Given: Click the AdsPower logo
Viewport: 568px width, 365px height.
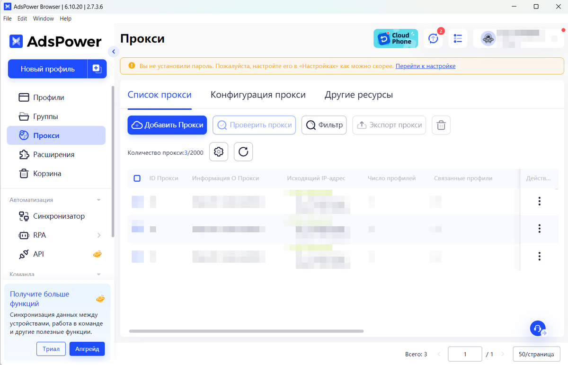Looking at the screenshot, I should (x=55, y=42).
